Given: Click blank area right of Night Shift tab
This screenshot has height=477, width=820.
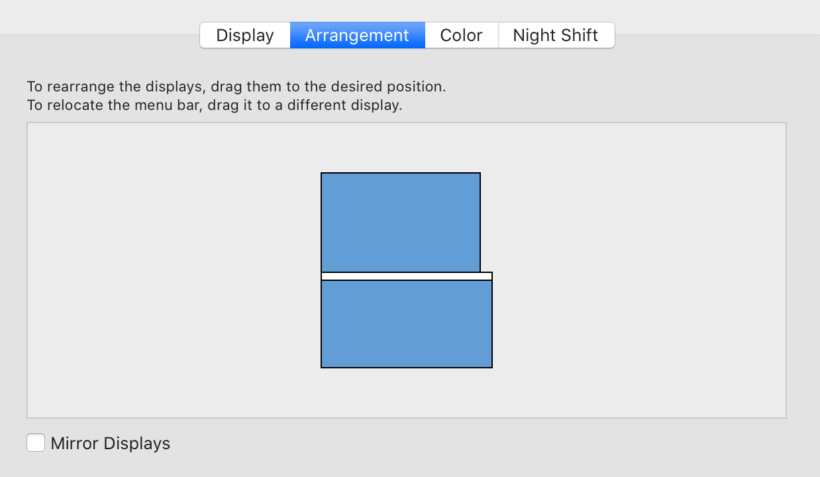Looking at the screenshot, I should coord(715,35).
